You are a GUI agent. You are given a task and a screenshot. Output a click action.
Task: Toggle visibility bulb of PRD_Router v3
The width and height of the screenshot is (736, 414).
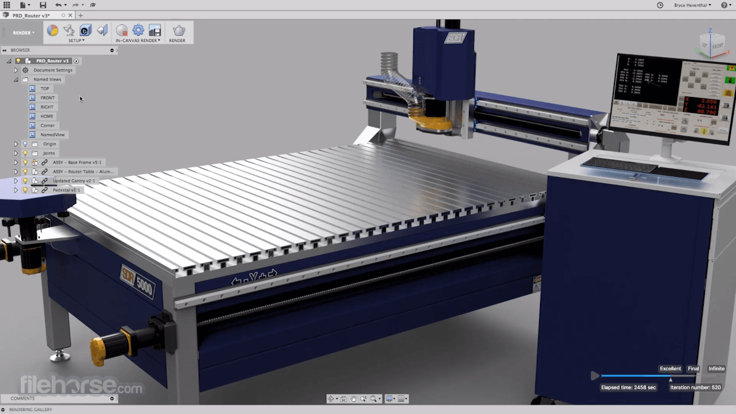[18, 61]
